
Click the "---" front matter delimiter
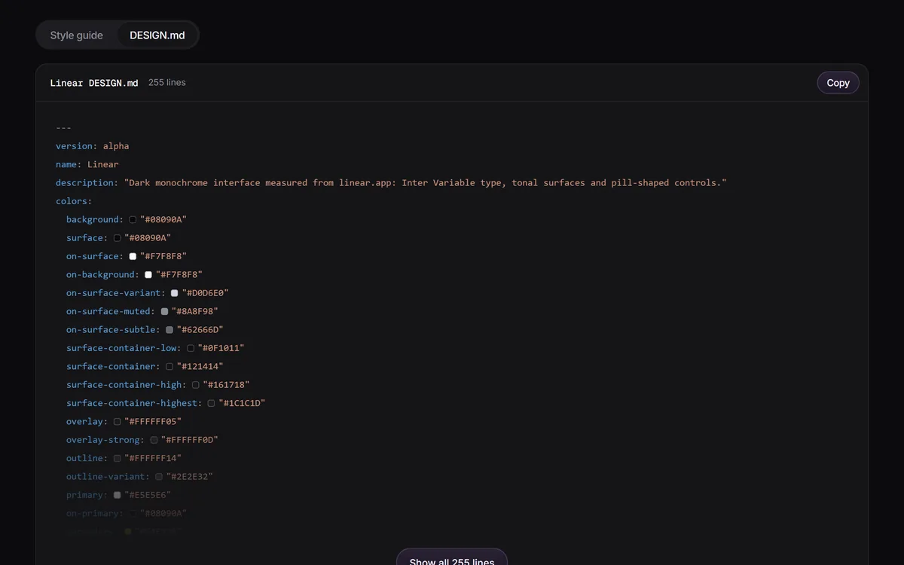tap(63, 128)
